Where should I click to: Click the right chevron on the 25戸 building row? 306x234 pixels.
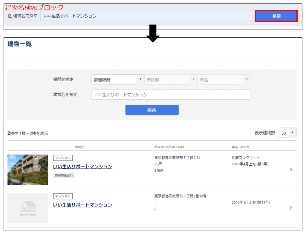click(x=291, y=170)
